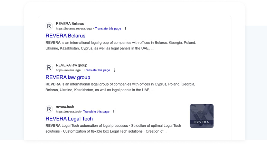This screenshot has width=267, height=144.
Task: Click the revera.tech site name label
Action: click(65, 107)
